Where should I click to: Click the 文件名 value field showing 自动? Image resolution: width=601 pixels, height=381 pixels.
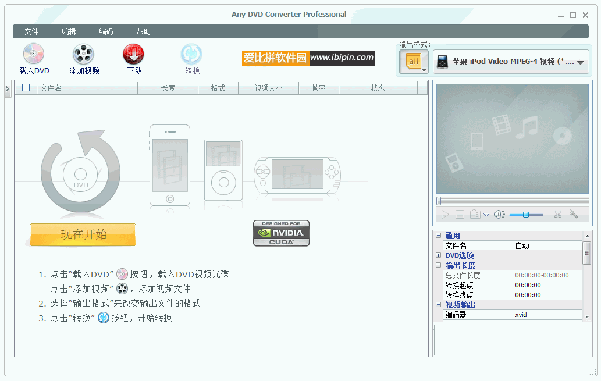(x=547, y=245)
